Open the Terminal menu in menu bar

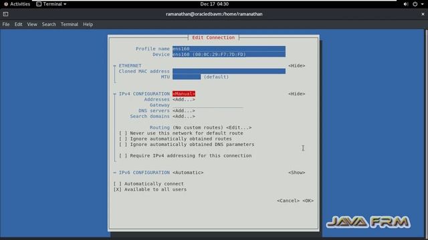pyautogui.click(x=70, y=24)
